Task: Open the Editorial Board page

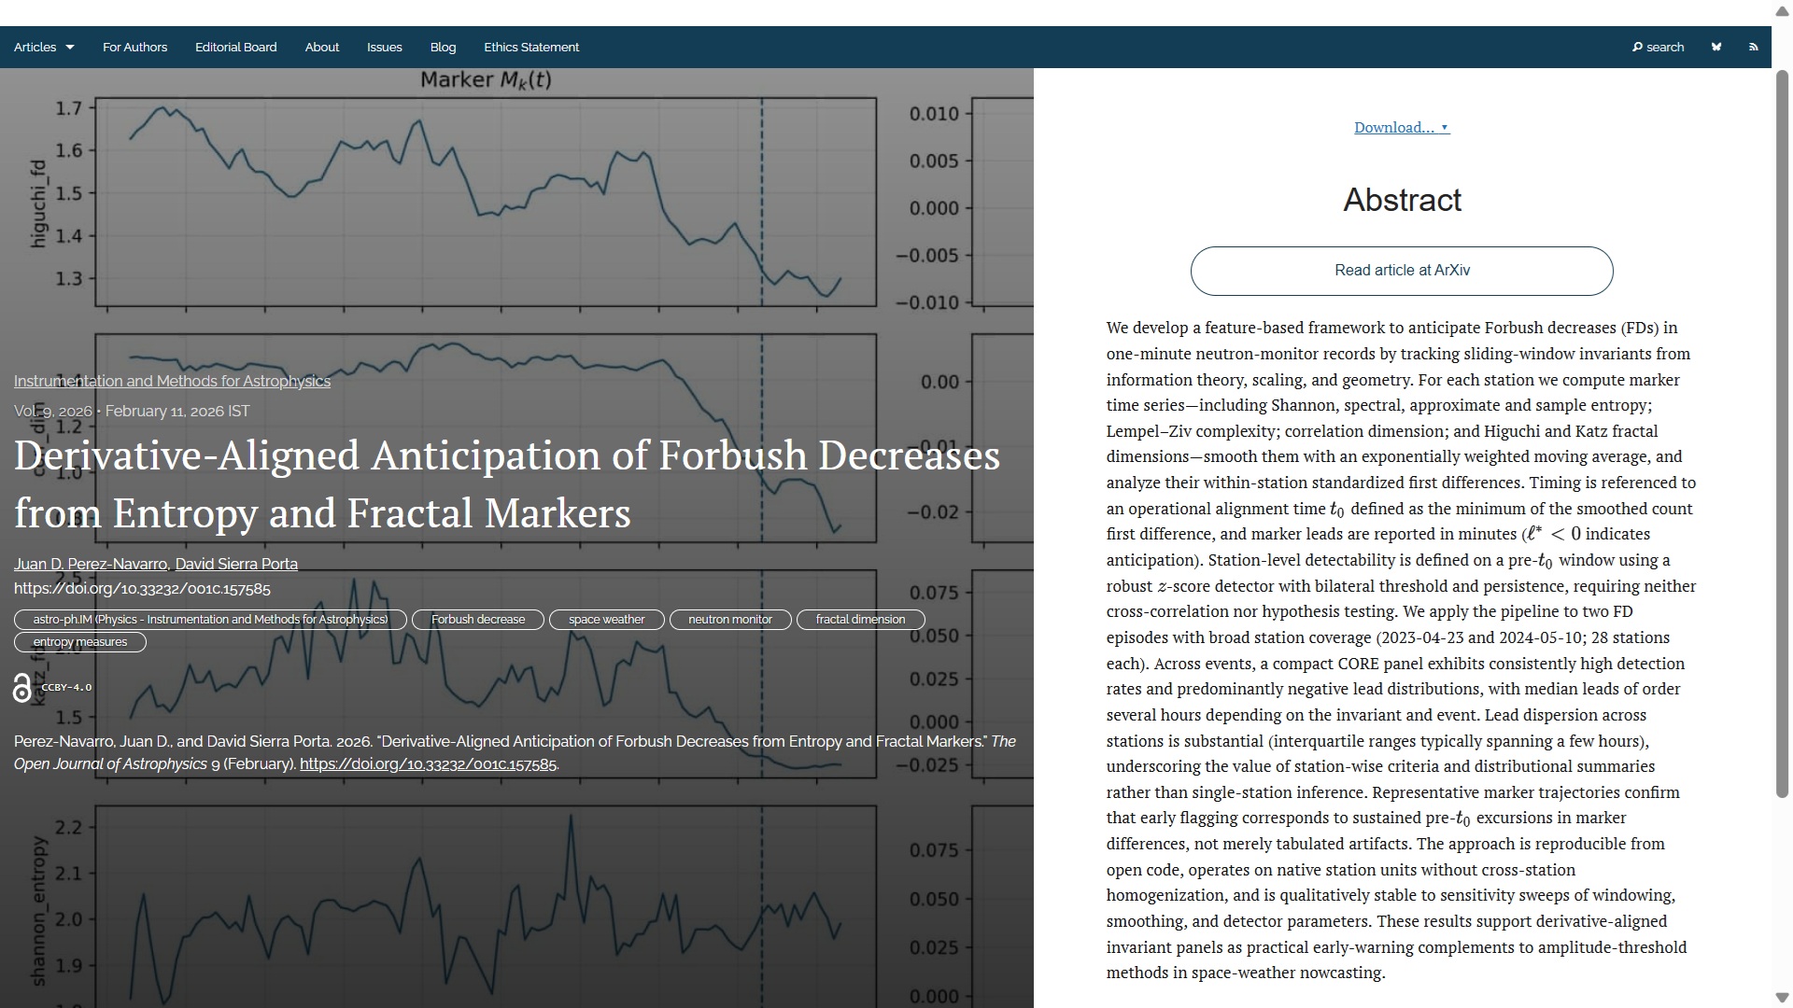Action: point(235,47)
